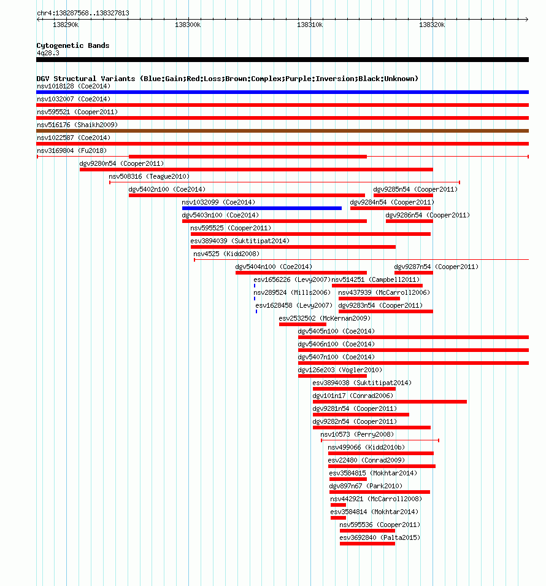The width and height of the screenshot is (546, 586).
Task: Click nsv1022587 (Coe2014) label
Action: point(74,138)
